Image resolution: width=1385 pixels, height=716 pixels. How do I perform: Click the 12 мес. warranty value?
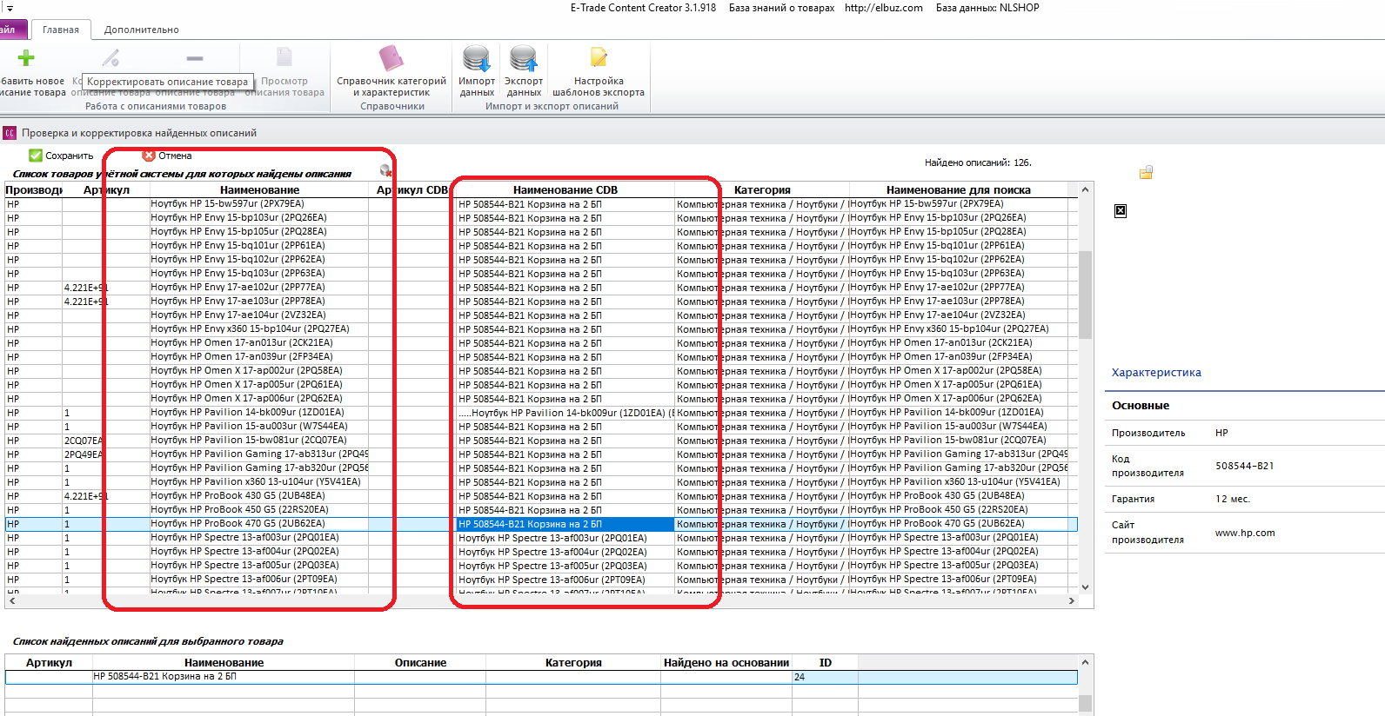tap(1232, 499)
